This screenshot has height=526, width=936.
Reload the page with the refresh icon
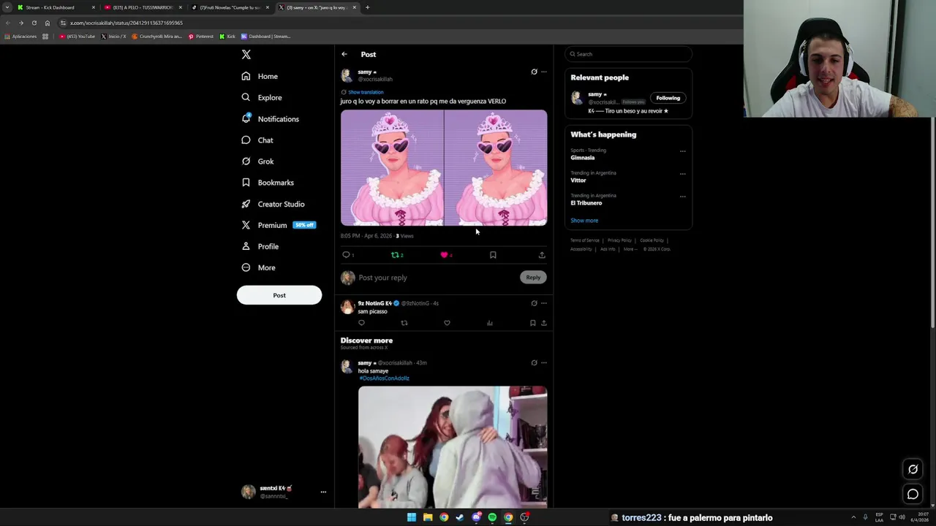pyautogui.click(x=34, y=23)
